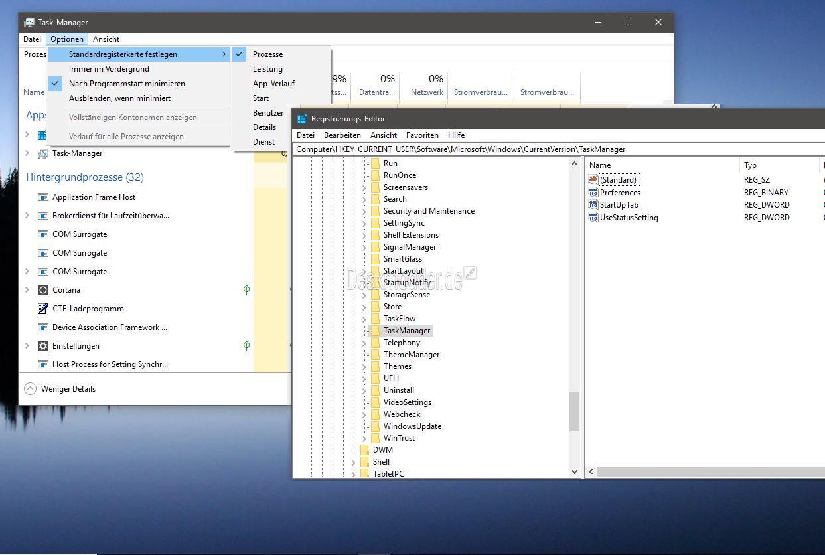Screen dimensions: 825x555
Task: Click the Device Association Framework process icon
Action: (x=43, y=327)
